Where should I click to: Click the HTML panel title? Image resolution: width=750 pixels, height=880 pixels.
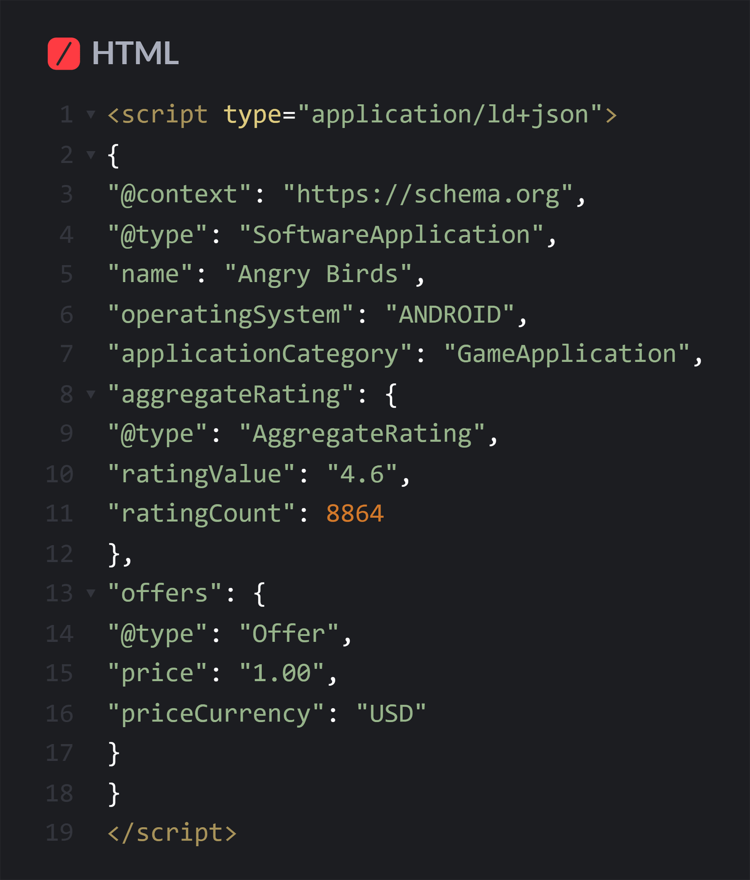pyautogui.click(x=135, y=53)
